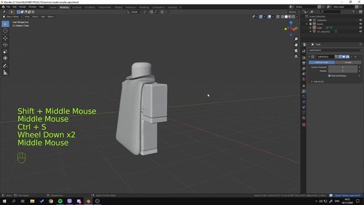This screenshot has width=364, height=205.
Task: Open the Render menu
Action: click(22, 7)
